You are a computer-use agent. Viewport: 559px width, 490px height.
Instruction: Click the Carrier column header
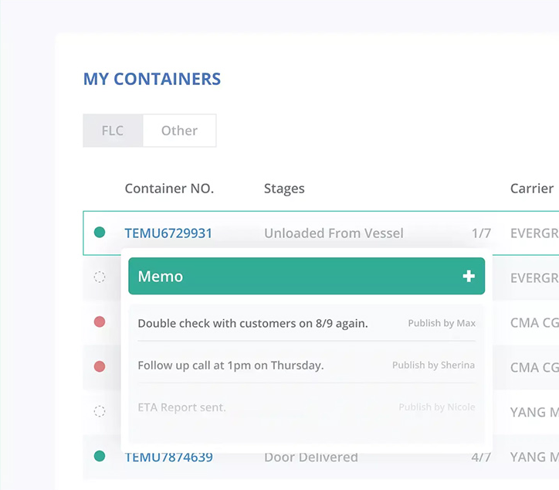click(531, 189)
